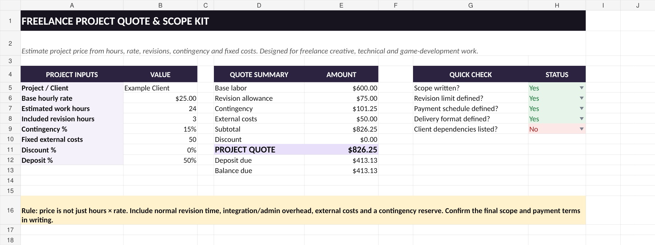This screenshot has height=245, width=655.
Task: Click the 'Client dependencies listed?' label
Action: coord(456,129)
